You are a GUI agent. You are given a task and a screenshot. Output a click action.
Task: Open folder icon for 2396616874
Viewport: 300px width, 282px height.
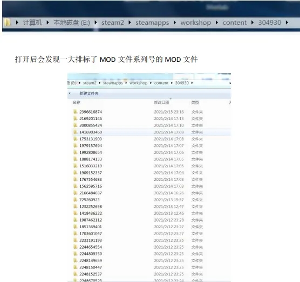click(76, 111)
